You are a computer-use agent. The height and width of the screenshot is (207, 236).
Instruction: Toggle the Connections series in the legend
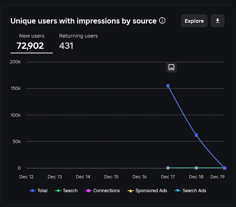(103, 190)
